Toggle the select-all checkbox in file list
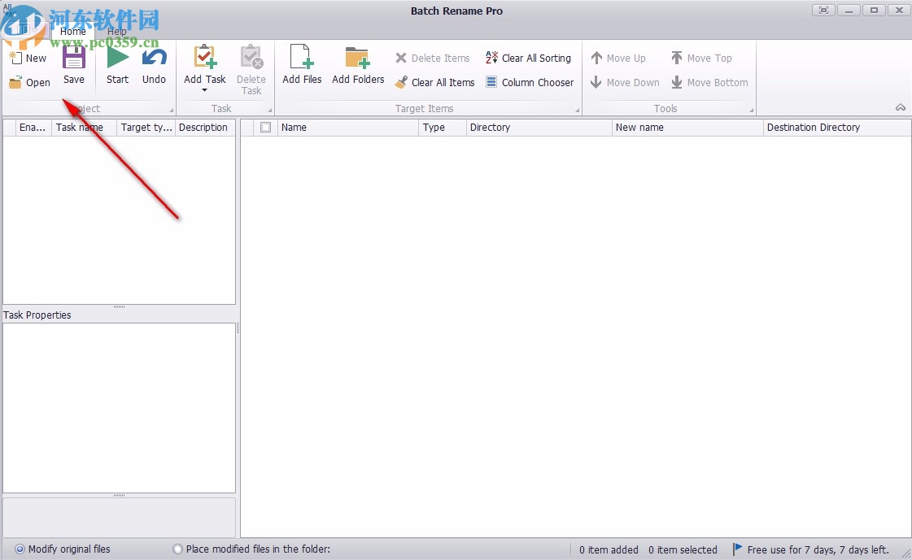This screenshot has width=912, height=560. (x=266, y=128)
